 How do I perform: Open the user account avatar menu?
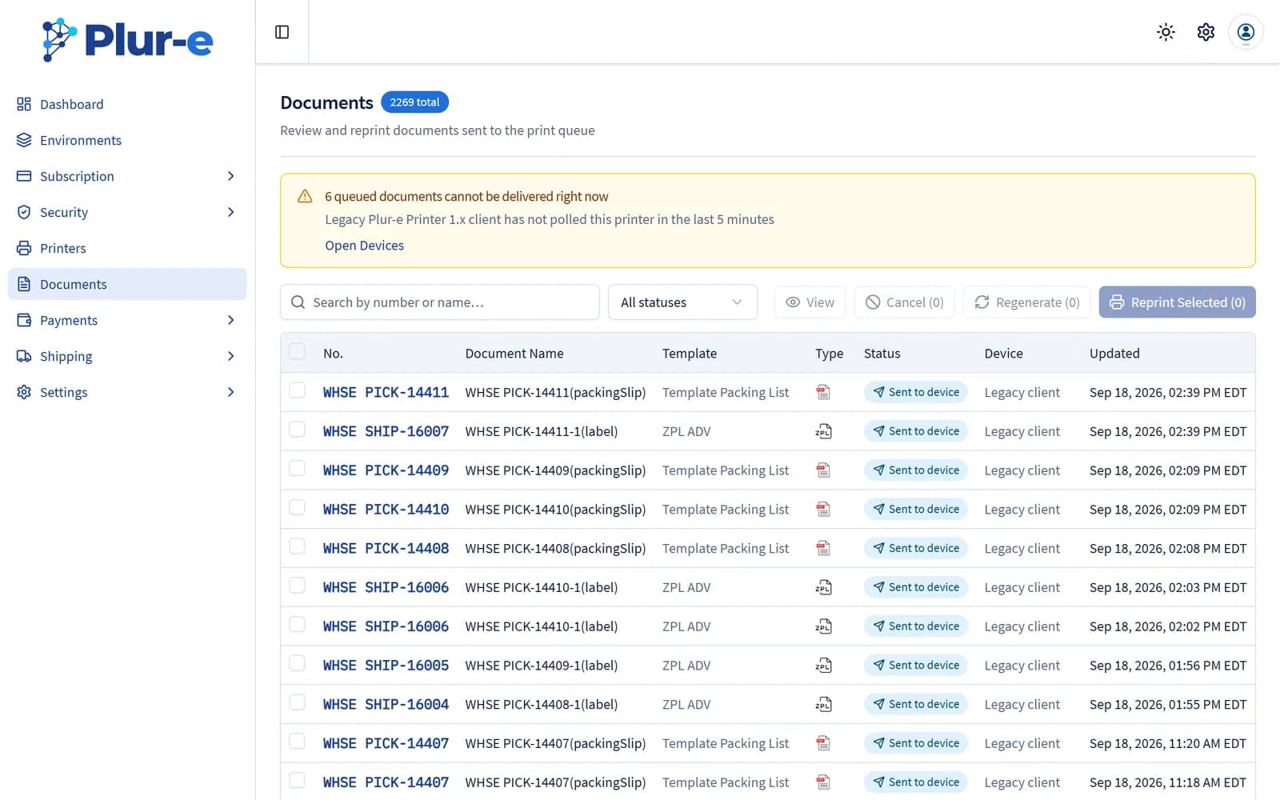click(1246, 32)
